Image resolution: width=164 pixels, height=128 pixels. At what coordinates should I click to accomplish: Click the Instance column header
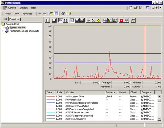(x=112, y=92)
